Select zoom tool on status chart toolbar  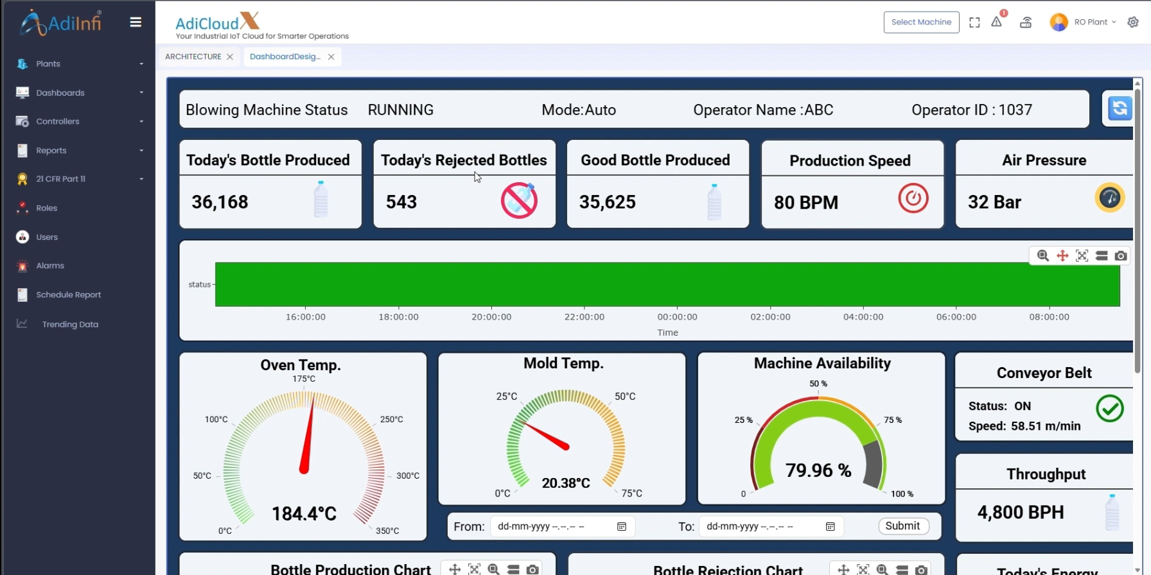coord(1043,256)
